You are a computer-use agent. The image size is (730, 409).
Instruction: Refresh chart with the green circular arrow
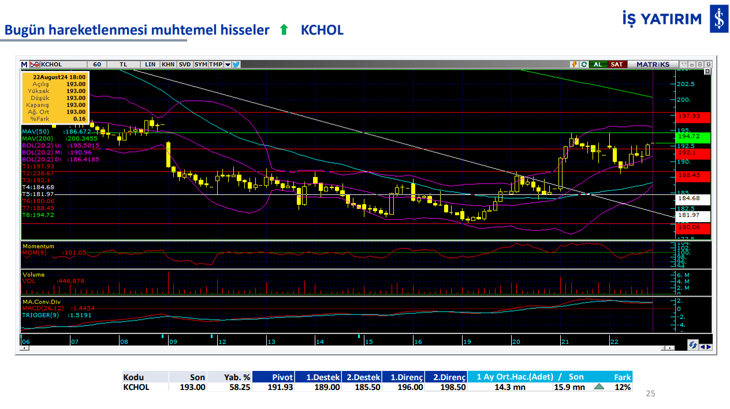(584, 64)
